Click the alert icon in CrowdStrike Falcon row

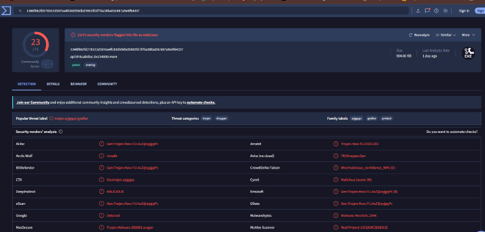point(336,167)
